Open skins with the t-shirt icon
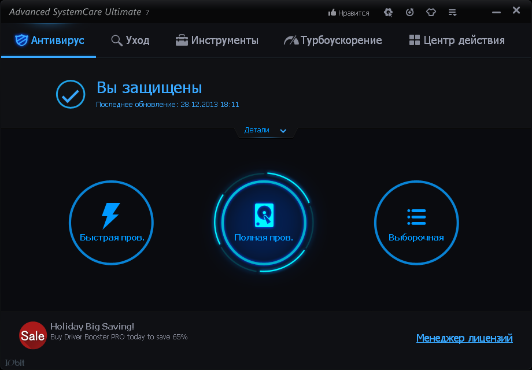The height and width of the screenshot is (370, 532). tap(431, 12)
